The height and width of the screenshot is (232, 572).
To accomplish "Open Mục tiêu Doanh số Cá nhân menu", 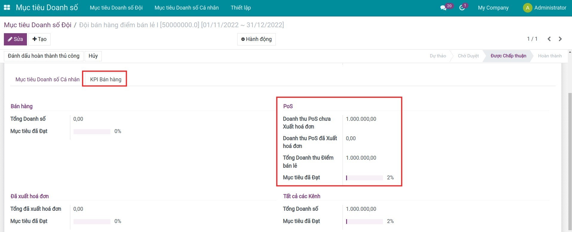I will pos(186,8).
